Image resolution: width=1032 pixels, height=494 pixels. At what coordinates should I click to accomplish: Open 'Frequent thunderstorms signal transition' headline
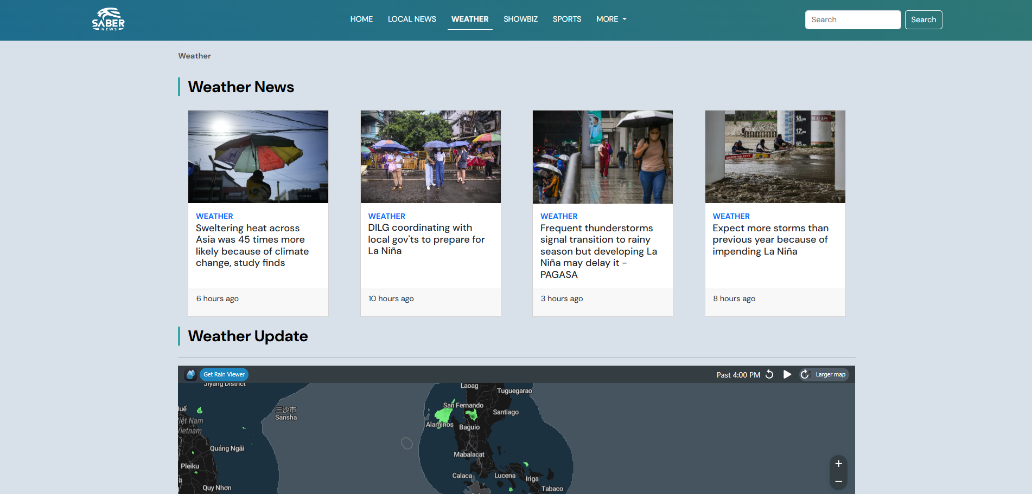(x=599, y=251)
